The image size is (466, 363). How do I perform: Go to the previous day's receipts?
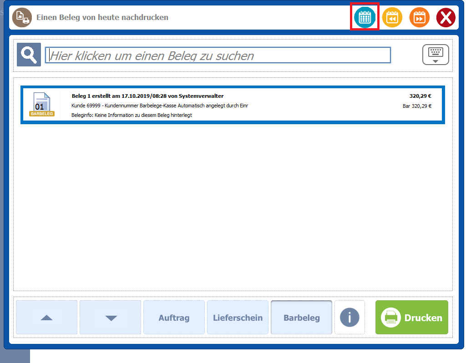[392, 18]
